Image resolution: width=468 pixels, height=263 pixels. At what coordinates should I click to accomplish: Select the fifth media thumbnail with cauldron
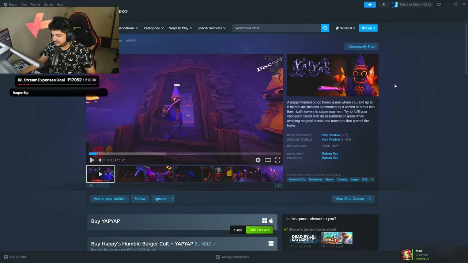(x=217, y=174)
